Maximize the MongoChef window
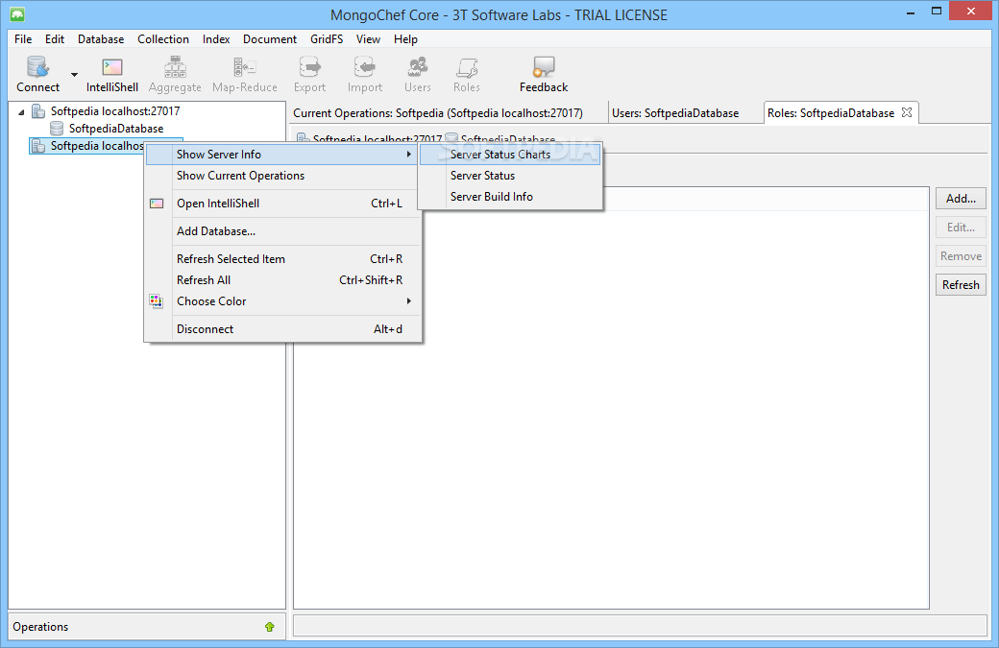The image size is (999, 648). 937,11
